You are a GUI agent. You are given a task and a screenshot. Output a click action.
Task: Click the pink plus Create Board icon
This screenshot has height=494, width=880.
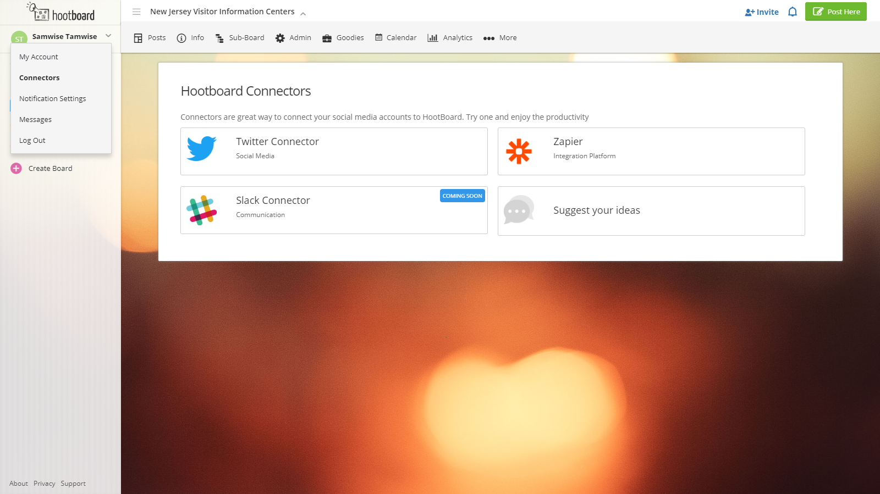tap(16, 168)
